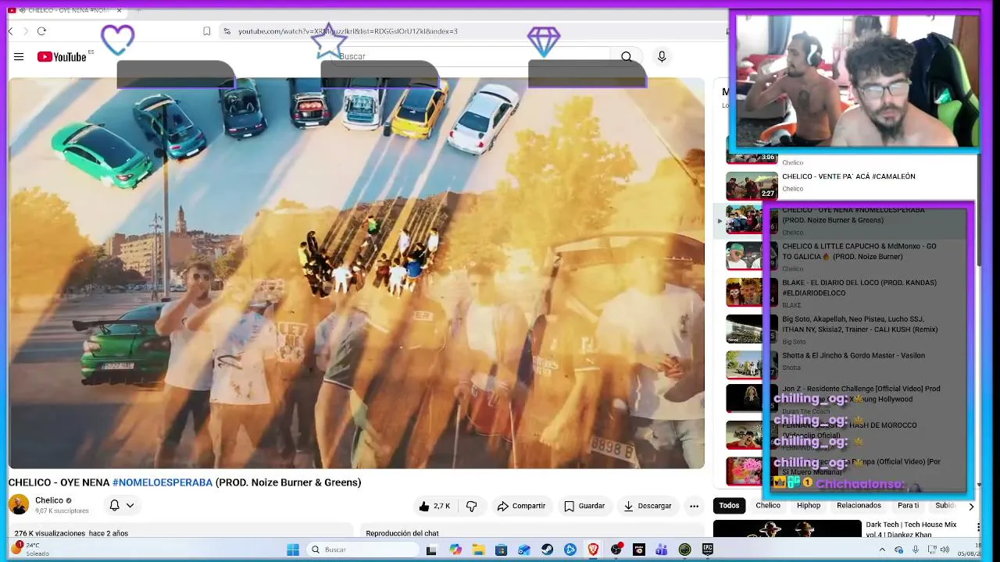Save the video with Guardar
The height and width of the screenshot is (562, 1000).
(x=584, y=506)
